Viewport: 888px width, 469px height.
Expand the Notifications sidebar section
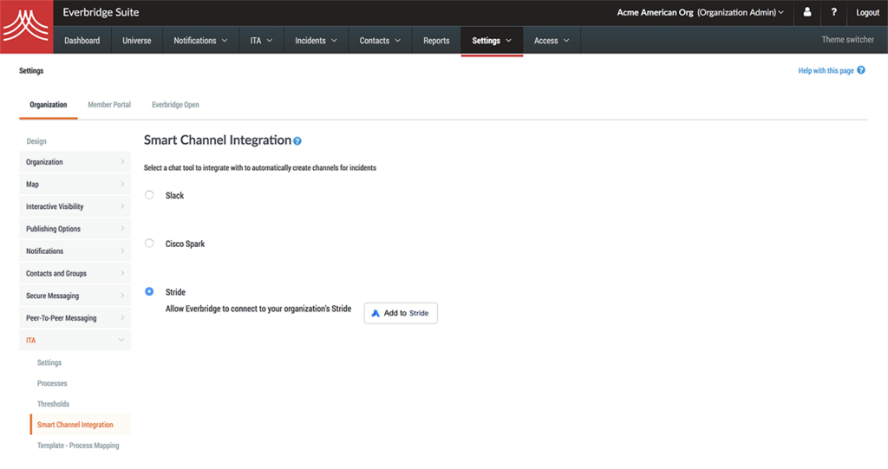[x=75, y=251]
